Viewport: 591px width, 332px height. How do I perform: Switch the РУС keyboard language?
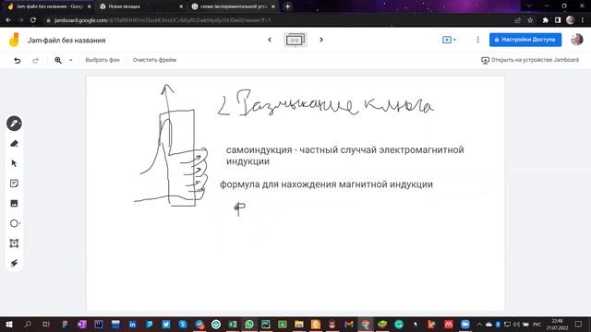coord(537,324)
